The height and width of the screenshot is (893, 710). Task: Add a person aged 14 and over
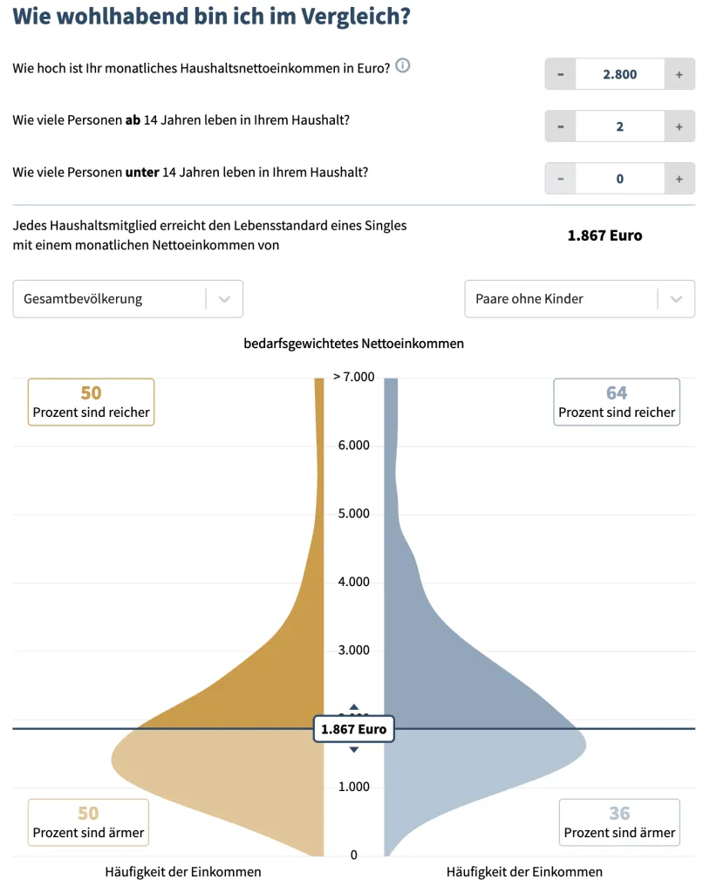pyautogui.click(x=679, y=126)
